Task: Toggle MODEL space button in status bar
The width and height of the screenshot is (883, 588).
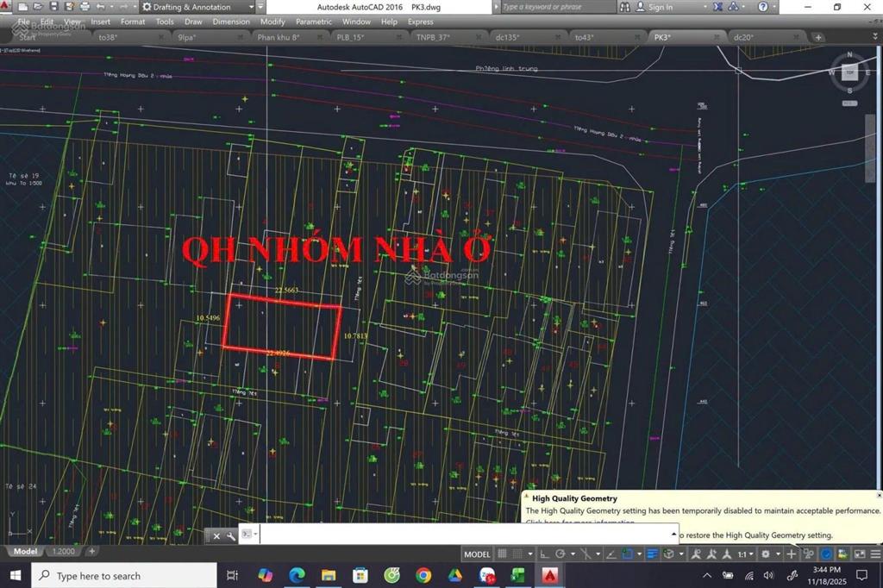Action: coord(478,554)
